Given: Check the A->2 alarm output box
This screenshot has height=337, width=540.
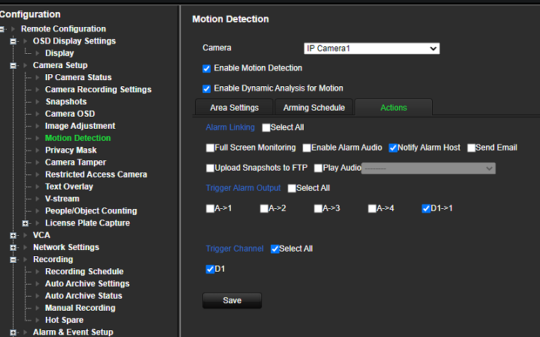Looking at the screenshot, I should pos(264,209).
